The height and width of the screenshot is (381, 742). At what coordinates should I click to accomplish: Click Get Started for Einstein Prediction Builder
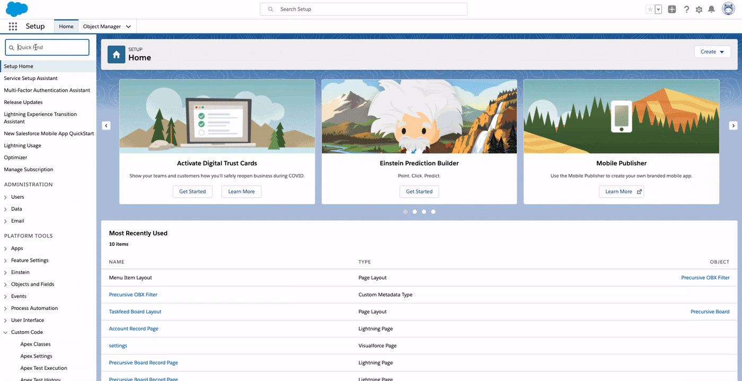pyautogui.click(x=419, y=191)
